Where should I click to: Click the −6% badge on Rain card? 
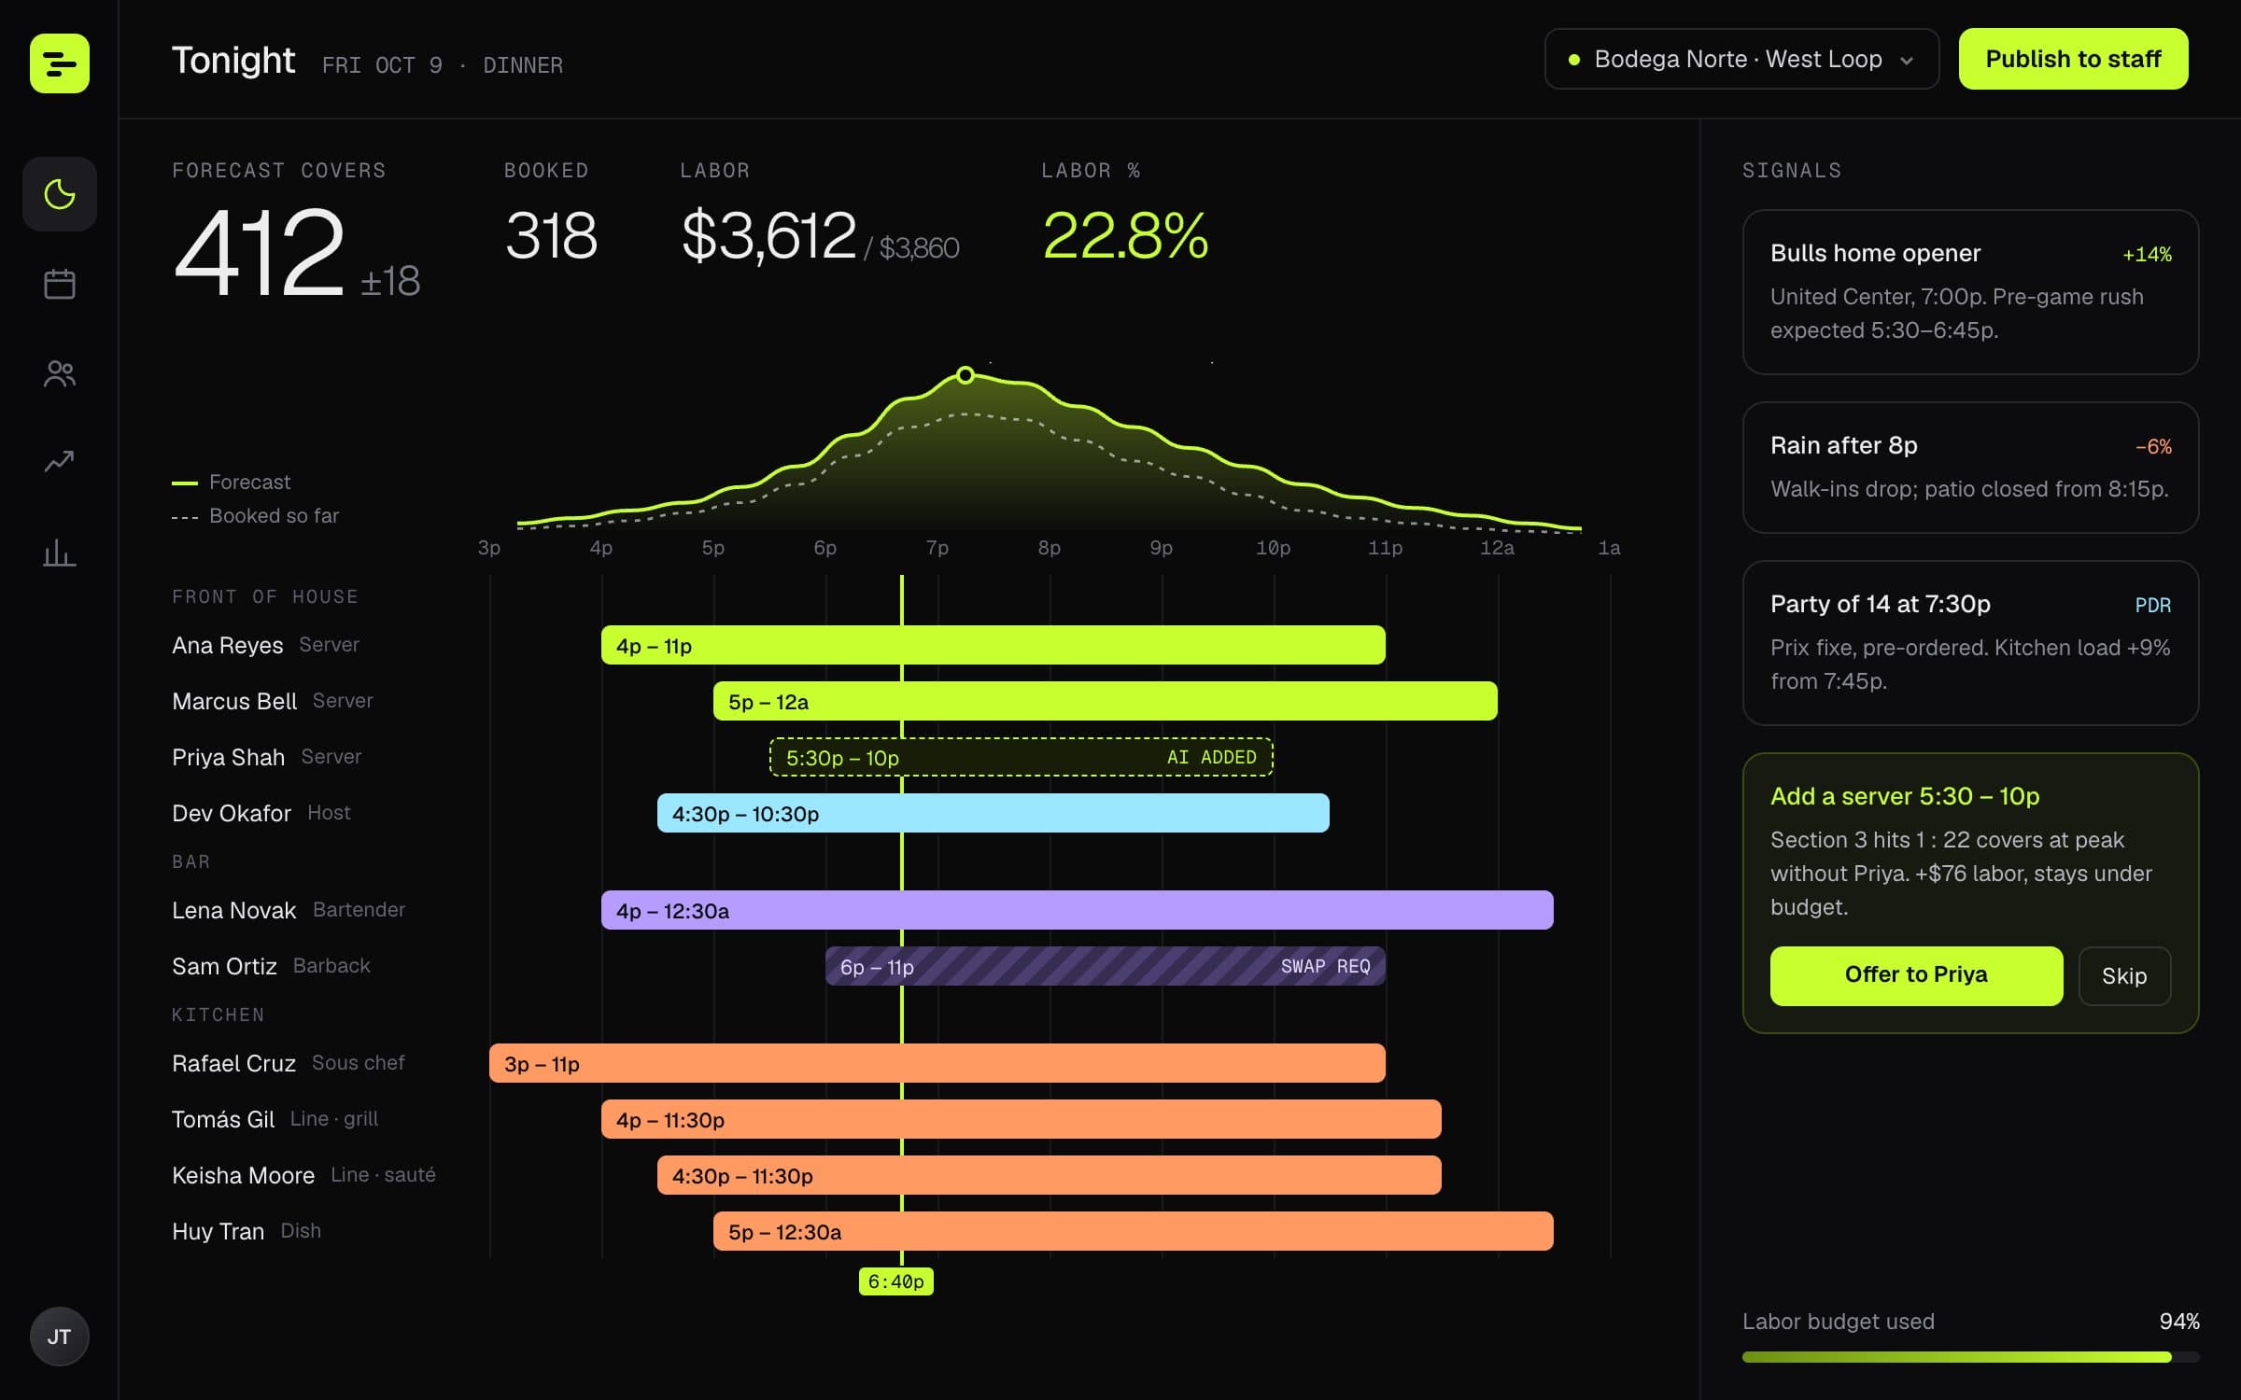click(2153, 446)
